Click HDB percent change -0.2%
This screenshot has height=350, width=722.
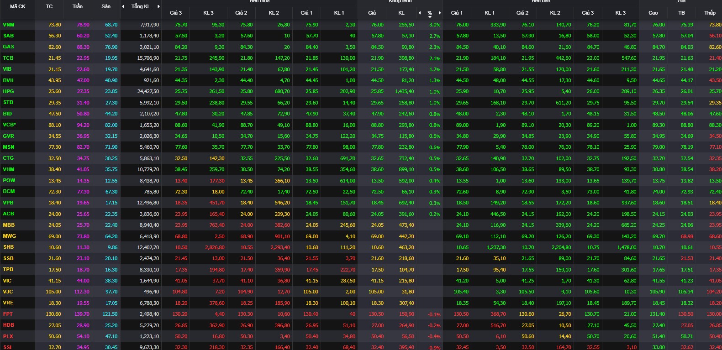tap(434, 325)
